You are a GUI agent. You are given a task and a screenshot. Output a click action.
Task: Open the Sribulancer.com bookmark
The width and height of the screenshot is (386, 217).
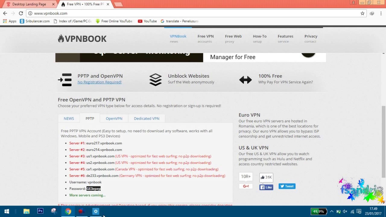click(x=35, y=21)
